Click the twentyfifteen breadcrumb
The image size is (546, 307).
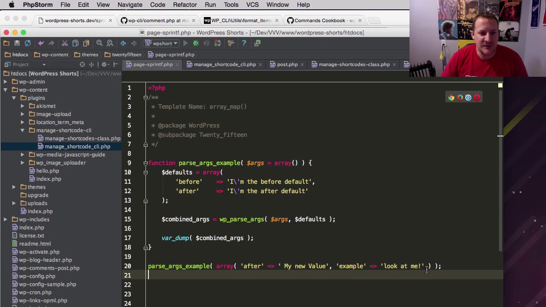(123, 55)
